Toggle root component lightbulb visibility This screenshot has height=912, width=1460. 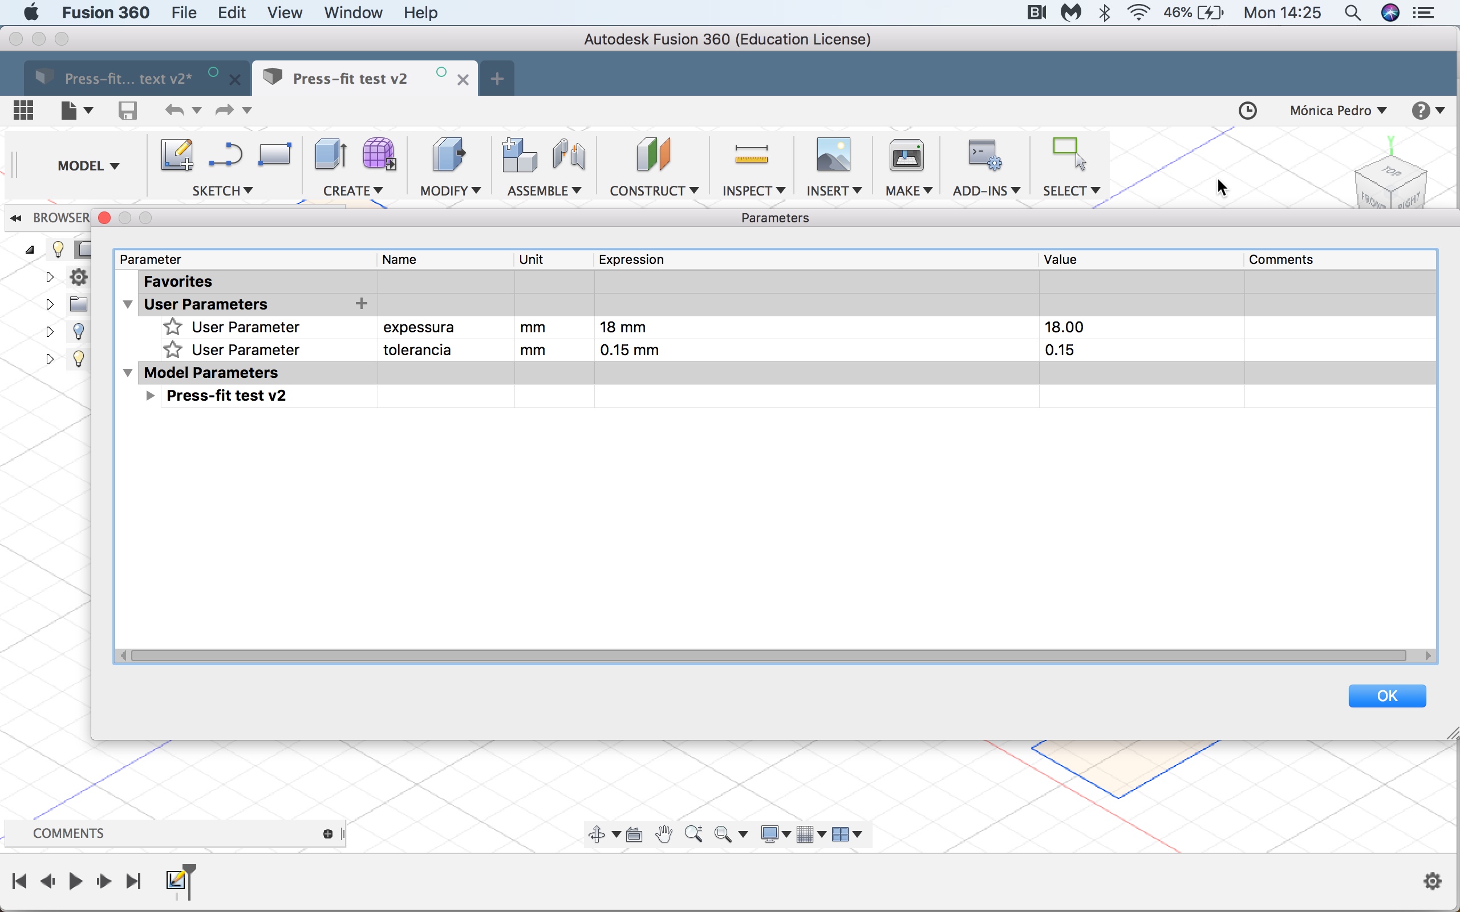pyautogui.click(x=58, y=249)
